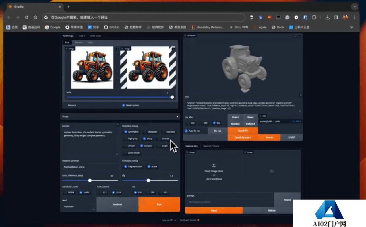Click first icon in 3D viewer top-right corner
This screenshot has height=227, width=366.
click(296, 36)
